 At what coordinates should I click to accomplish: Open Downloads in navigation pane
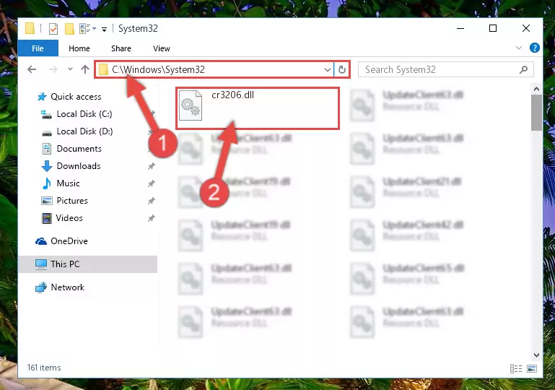pos(79,166)
